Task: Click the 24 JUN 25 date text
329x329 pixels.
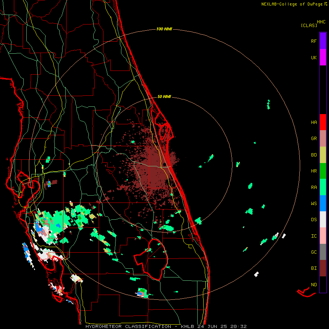Action: coord(212,326)
